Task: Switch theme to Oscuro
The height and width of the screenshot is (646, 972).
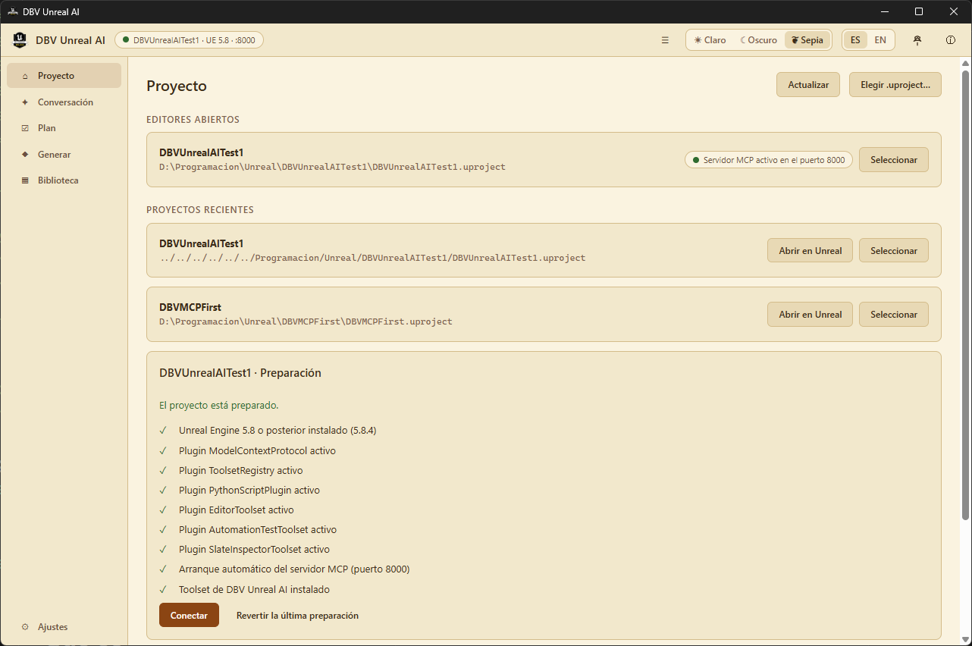Action: click(758, 40)
